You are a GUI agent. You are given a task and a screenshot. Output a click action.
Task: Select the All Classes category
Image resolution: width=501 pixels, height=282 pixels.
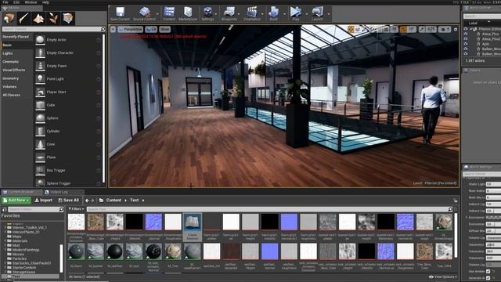point(11,95)
